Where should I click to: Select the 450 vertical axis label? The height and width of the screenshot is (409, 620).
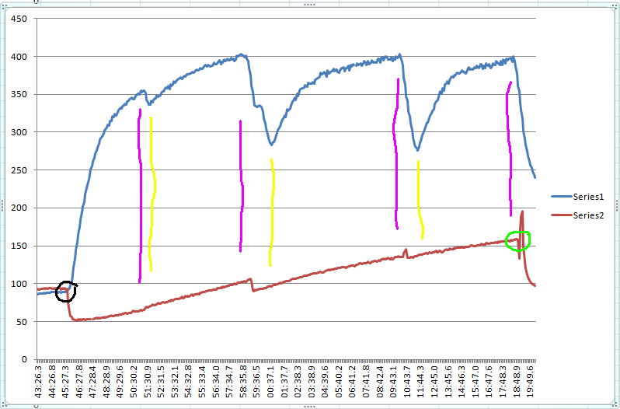[19, 19]
